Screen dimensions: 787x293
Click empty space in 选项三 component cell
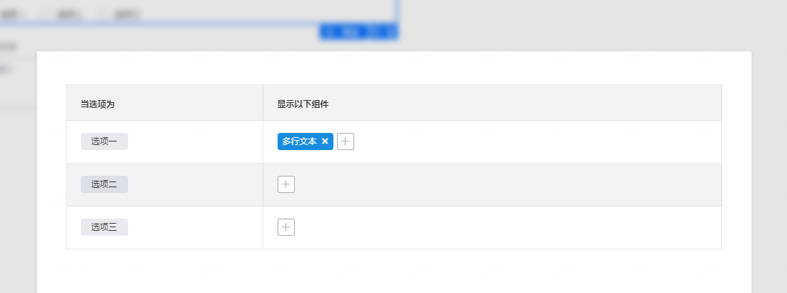507,227
